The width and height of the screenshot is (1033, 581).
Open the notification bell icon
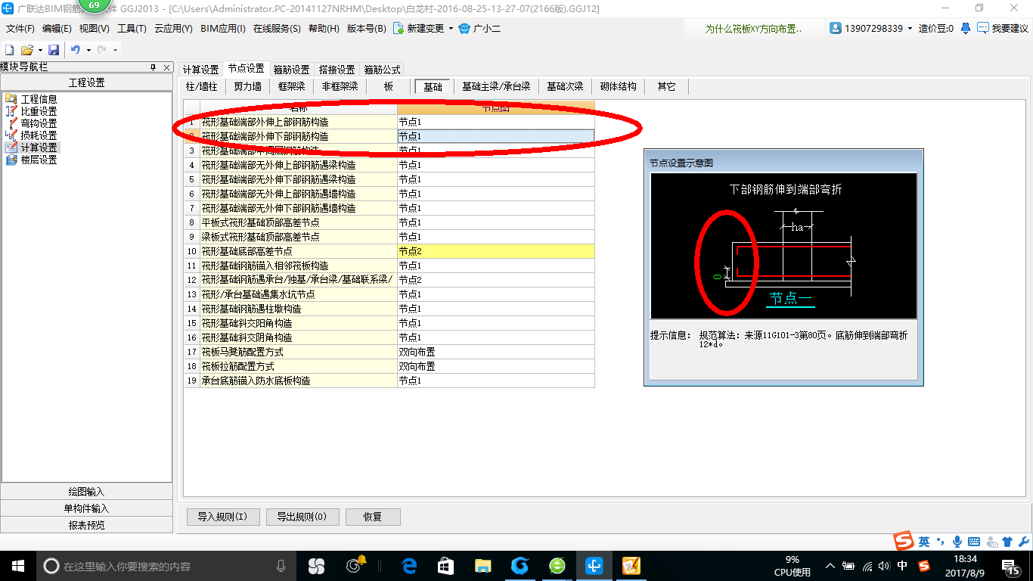click(x=966, y=28)
